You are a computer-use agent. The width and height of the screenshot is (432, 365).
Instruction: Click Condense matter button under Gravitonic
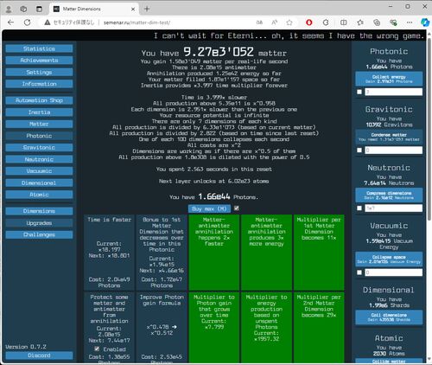click(389, 137)
